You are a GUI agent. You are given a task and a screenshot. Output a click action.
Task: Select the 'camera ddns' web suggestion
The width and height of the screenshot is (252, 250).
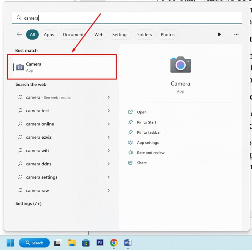pyautogui.click(x=64, y=164)
